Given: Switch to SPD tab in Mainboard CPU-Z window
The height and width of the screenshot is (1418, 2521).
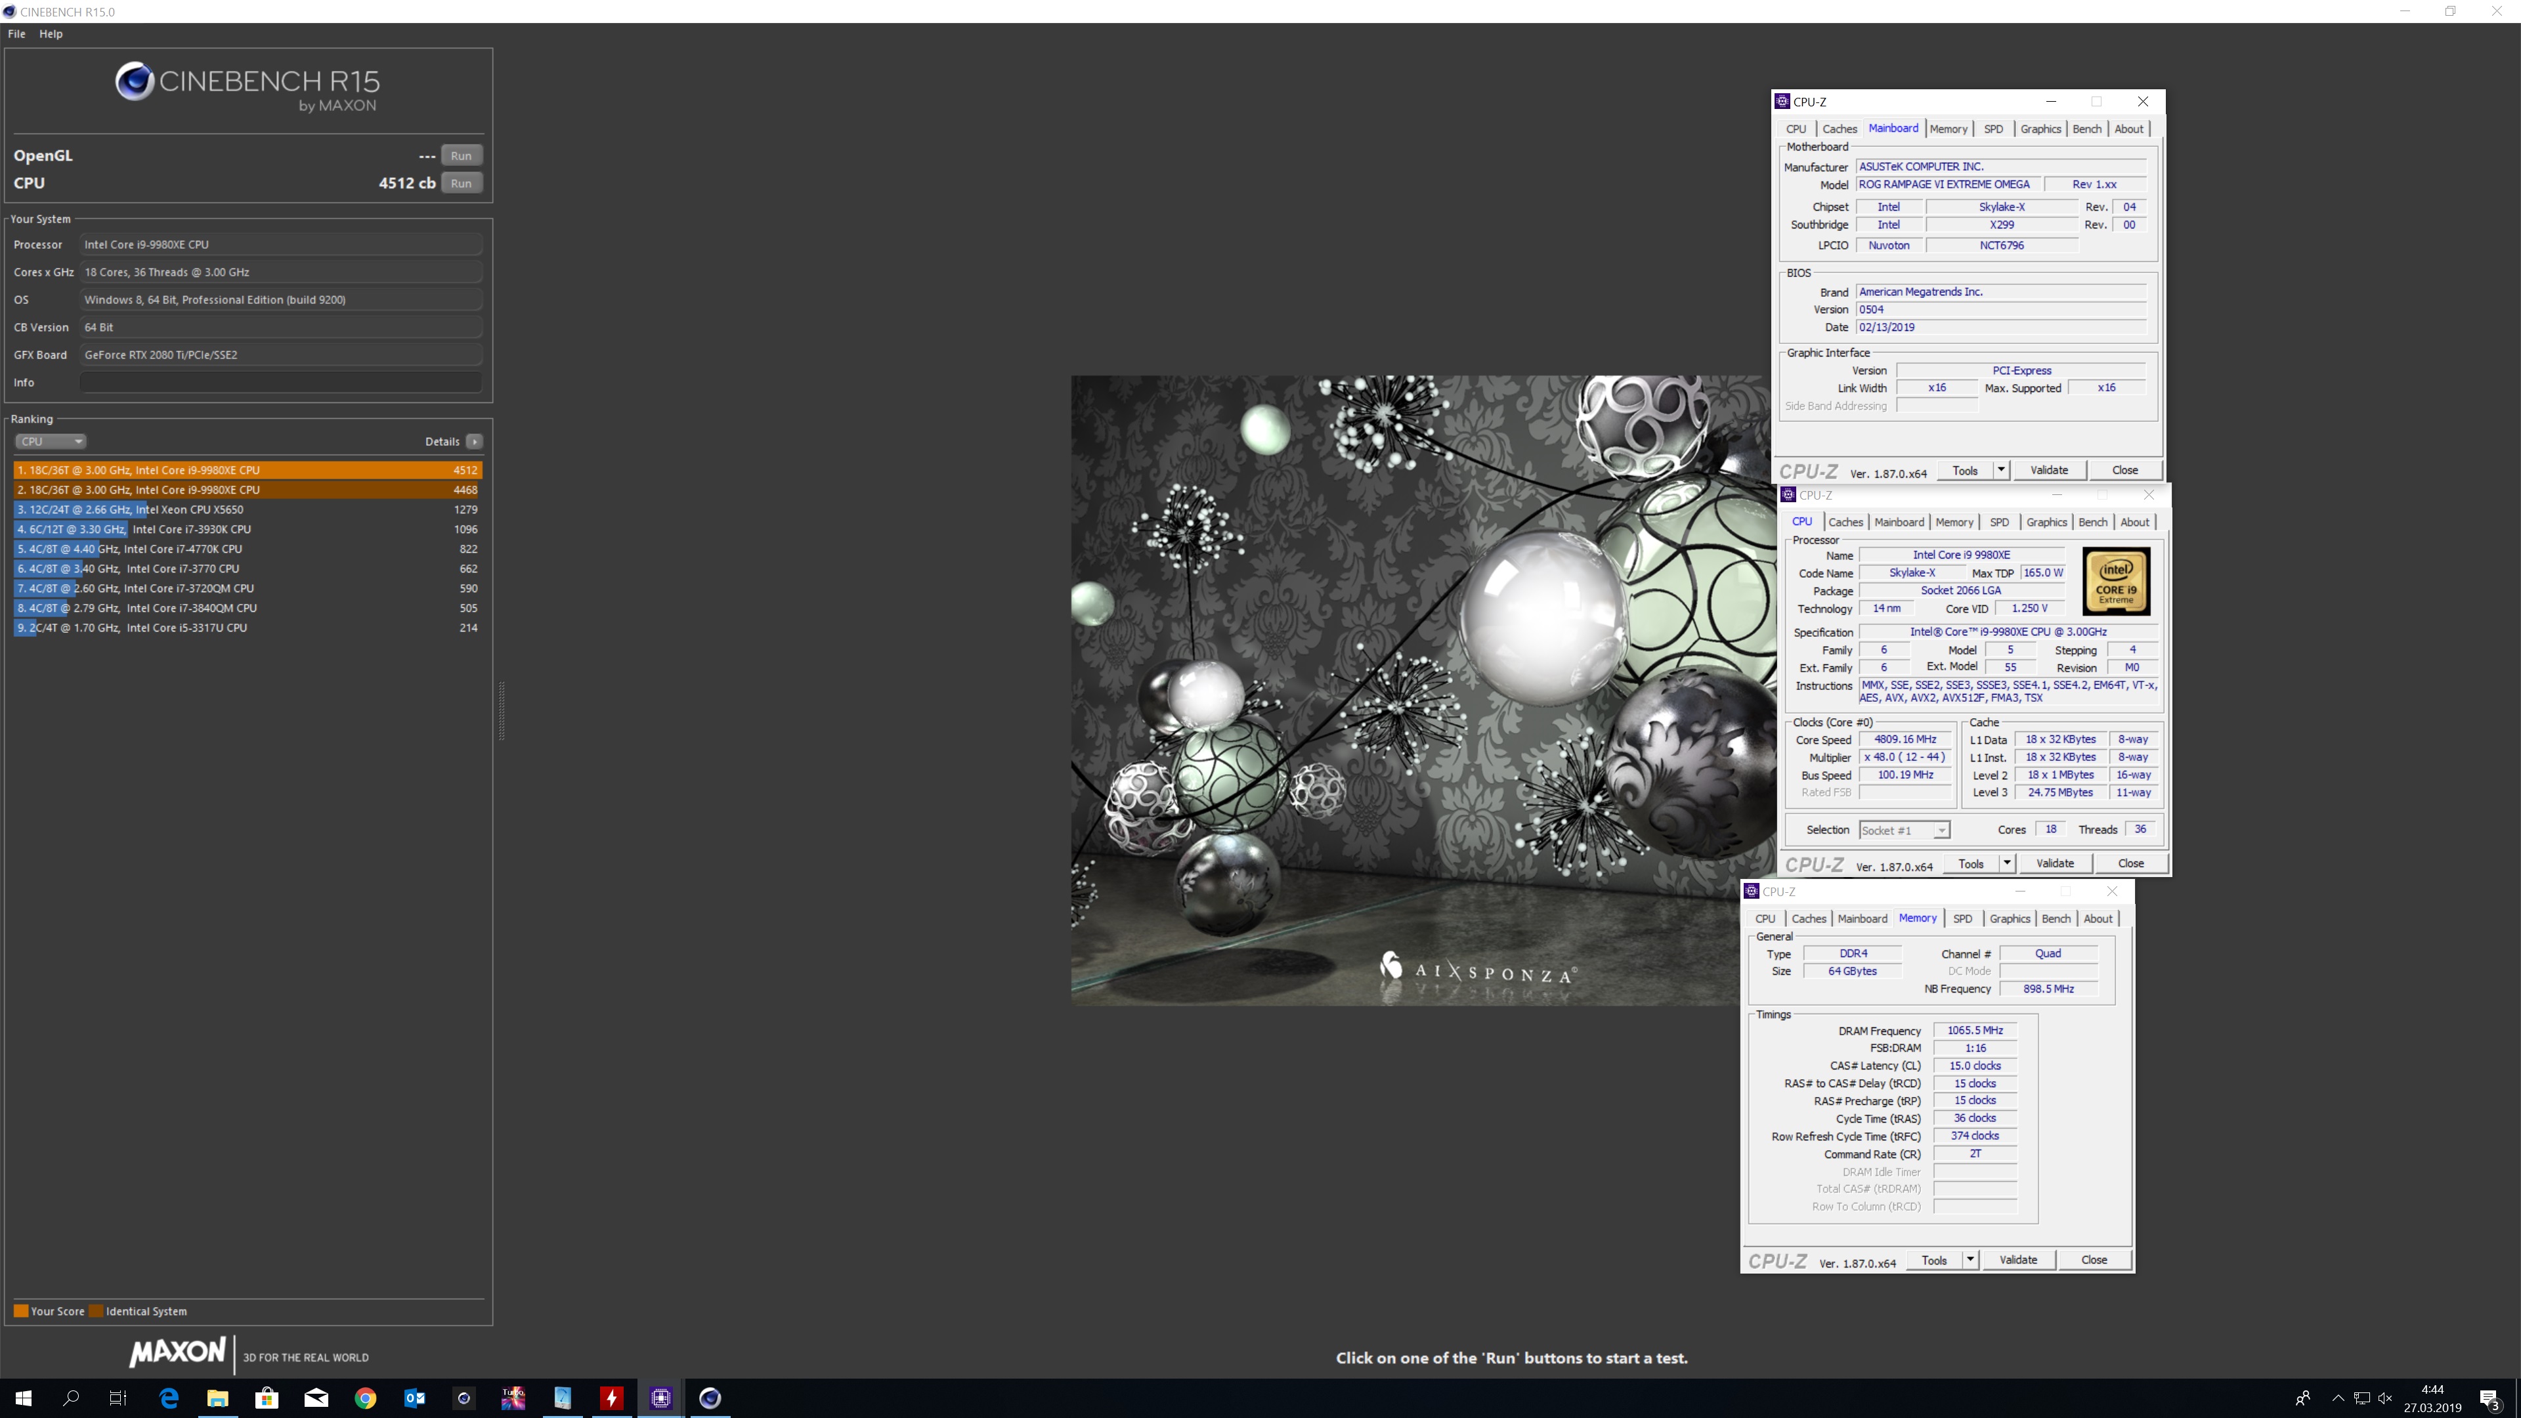Looking at the screenshot, I should [x=1993, y=129].
